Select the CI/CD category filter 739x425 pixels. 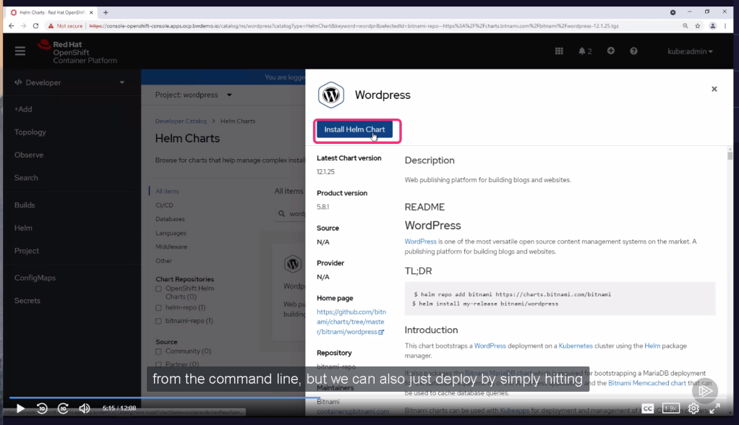(164, 205)
